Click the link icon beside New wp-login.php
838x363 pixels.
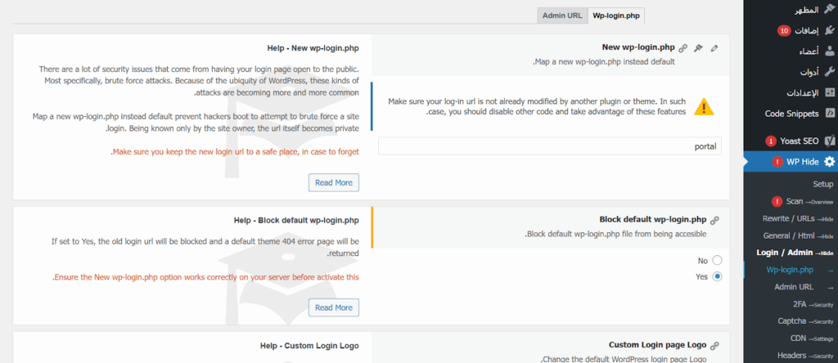[x=683, y=48]
